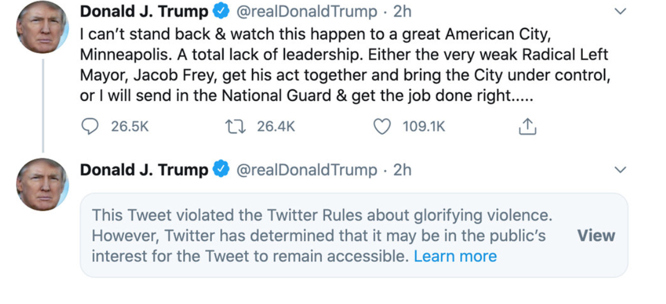Image resolution: width=666 pixels, height=304 pixels.
Task: Click the verified badge on the flagged tweet
Action: pyautogui.click(x=221, y=170)
